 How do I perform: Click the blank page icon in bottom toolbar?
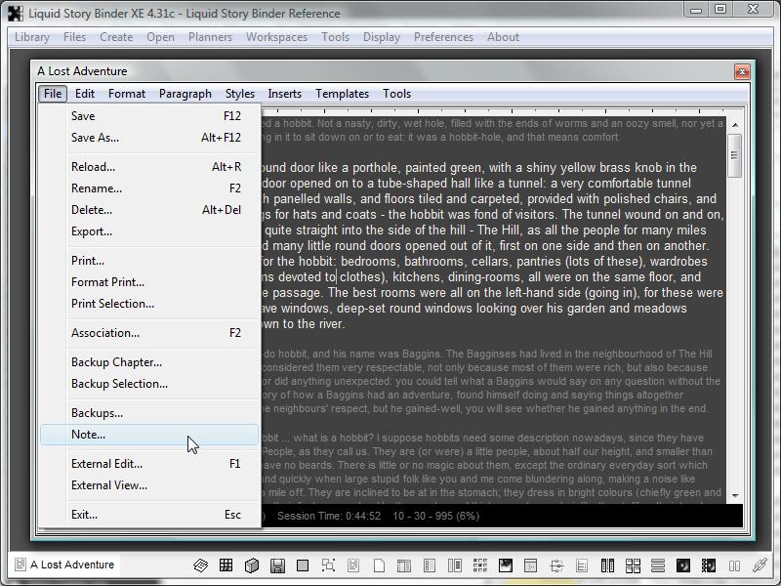tap(378, 565)
